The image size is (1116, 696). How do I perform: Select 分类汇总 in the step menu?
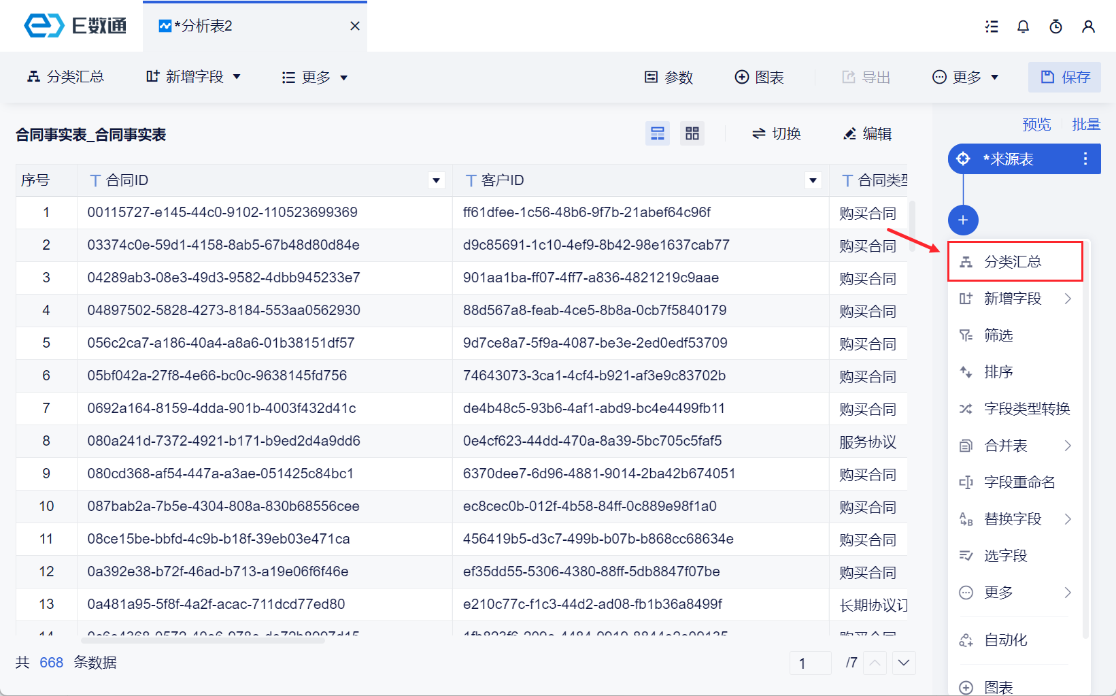(x=1015, y=262)
